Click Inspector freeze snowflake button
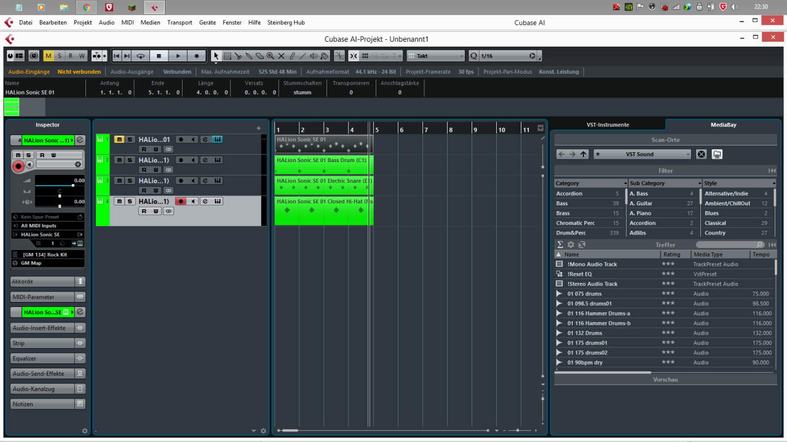Image resolution: width=787 pixels, height=442 pixels. tap(78, 165)
